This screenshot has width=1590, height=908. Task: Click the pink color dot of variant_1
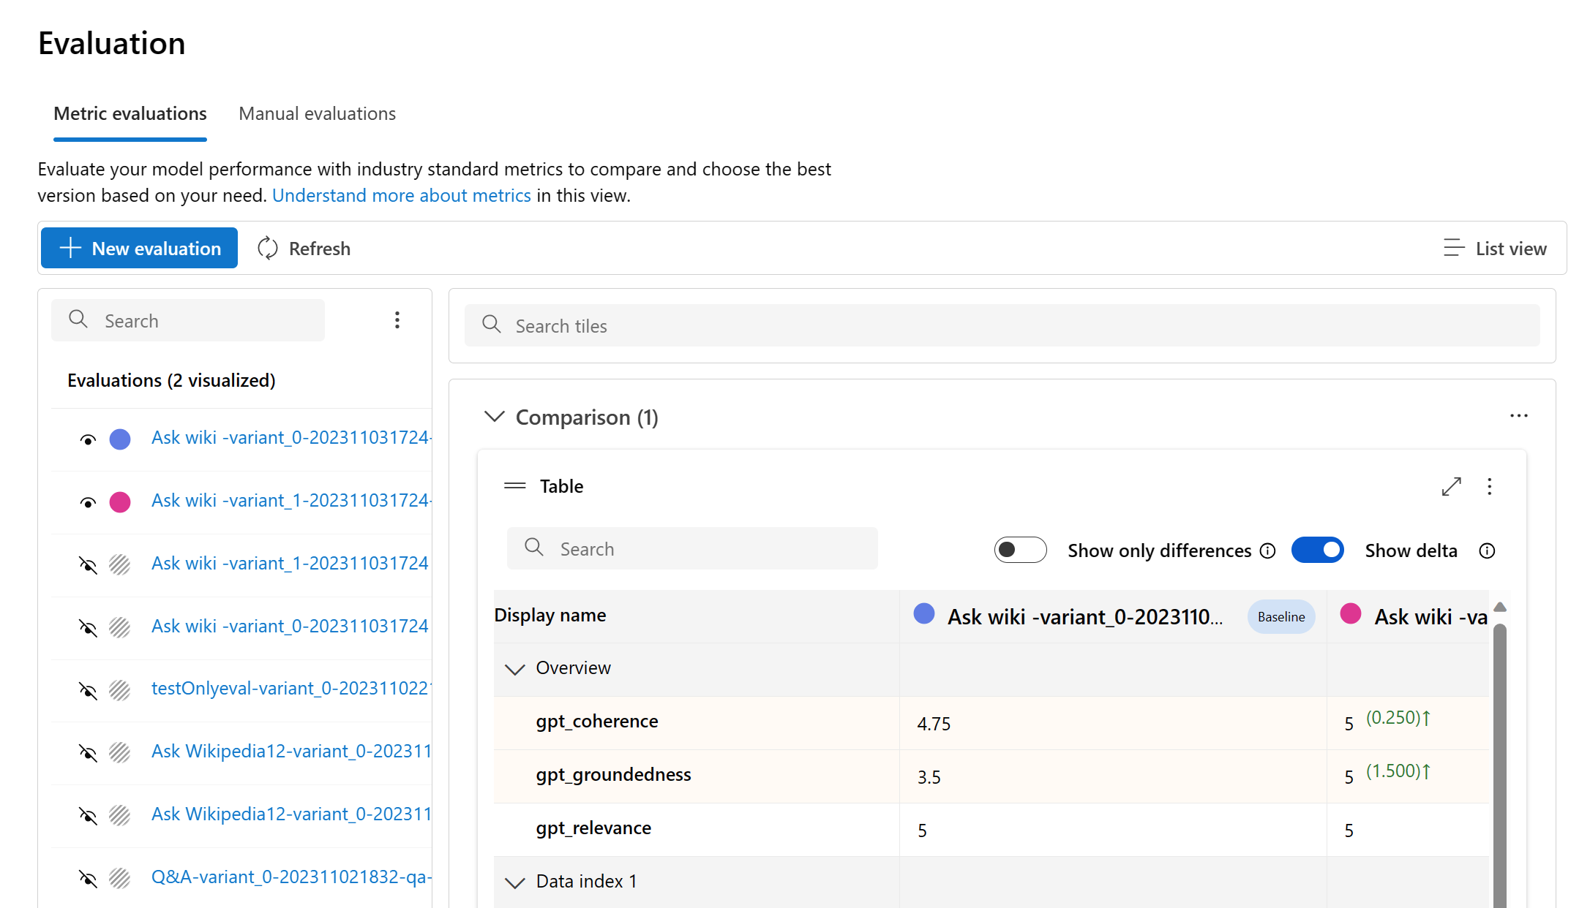(120, 502)
